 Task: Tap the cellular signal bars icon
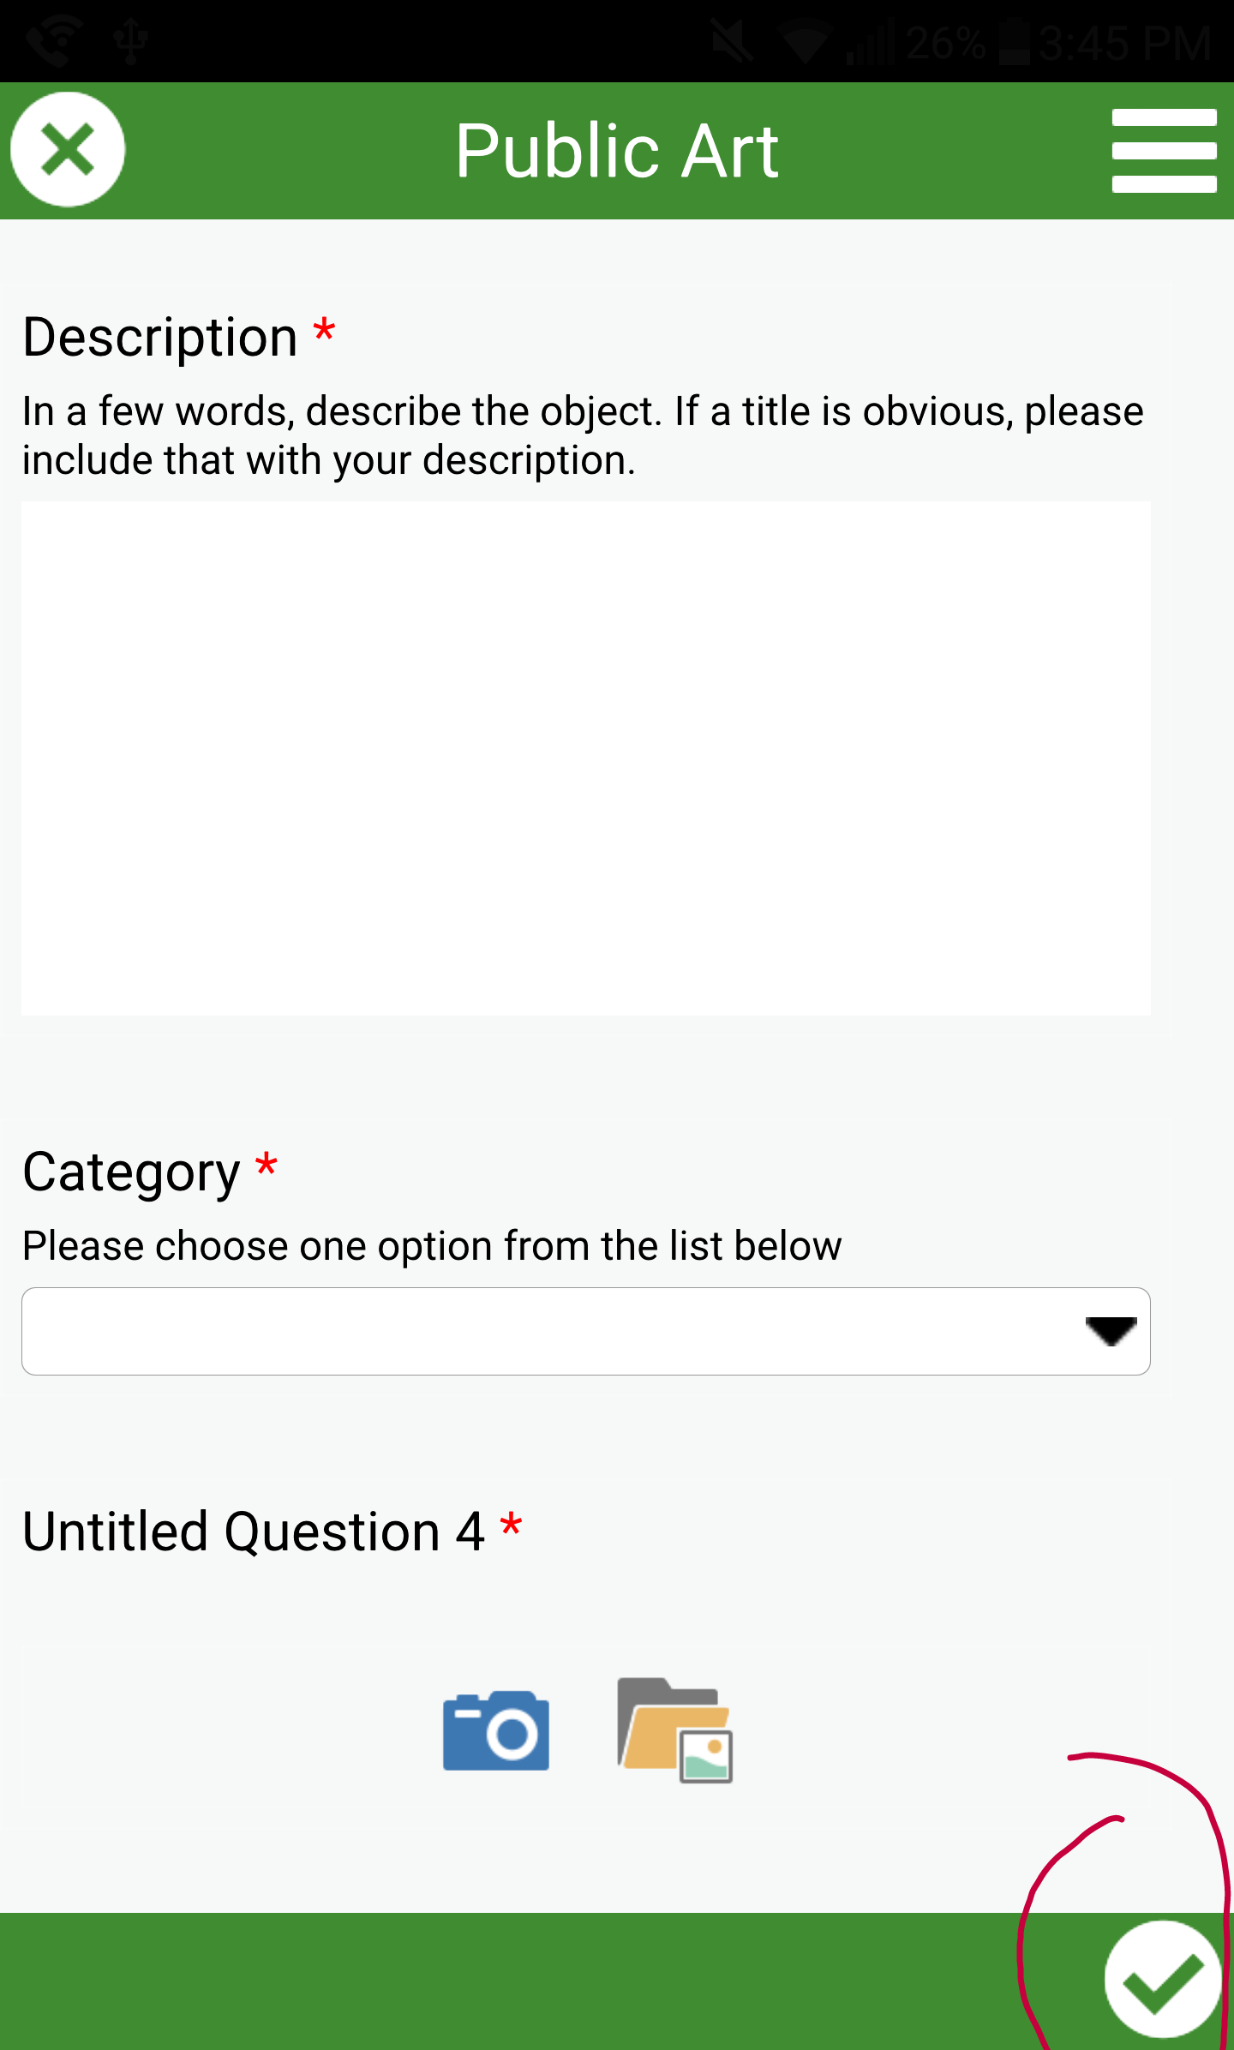coord(871,43)
